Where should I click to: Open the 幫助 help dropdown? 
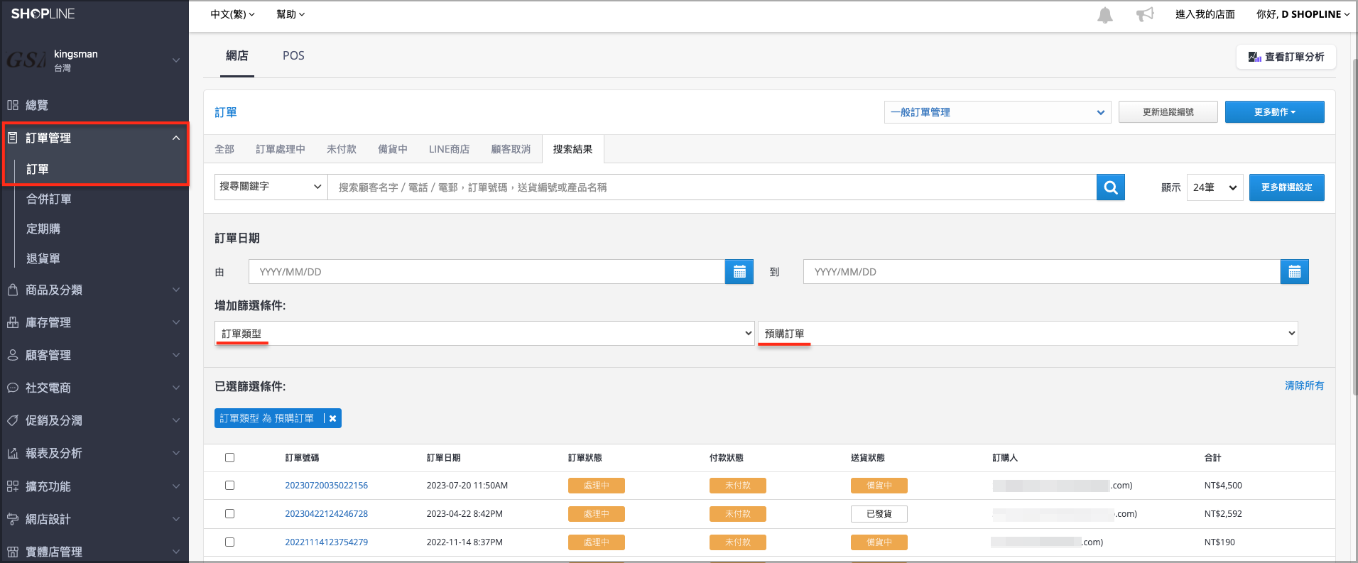click(x=290, y=14)
